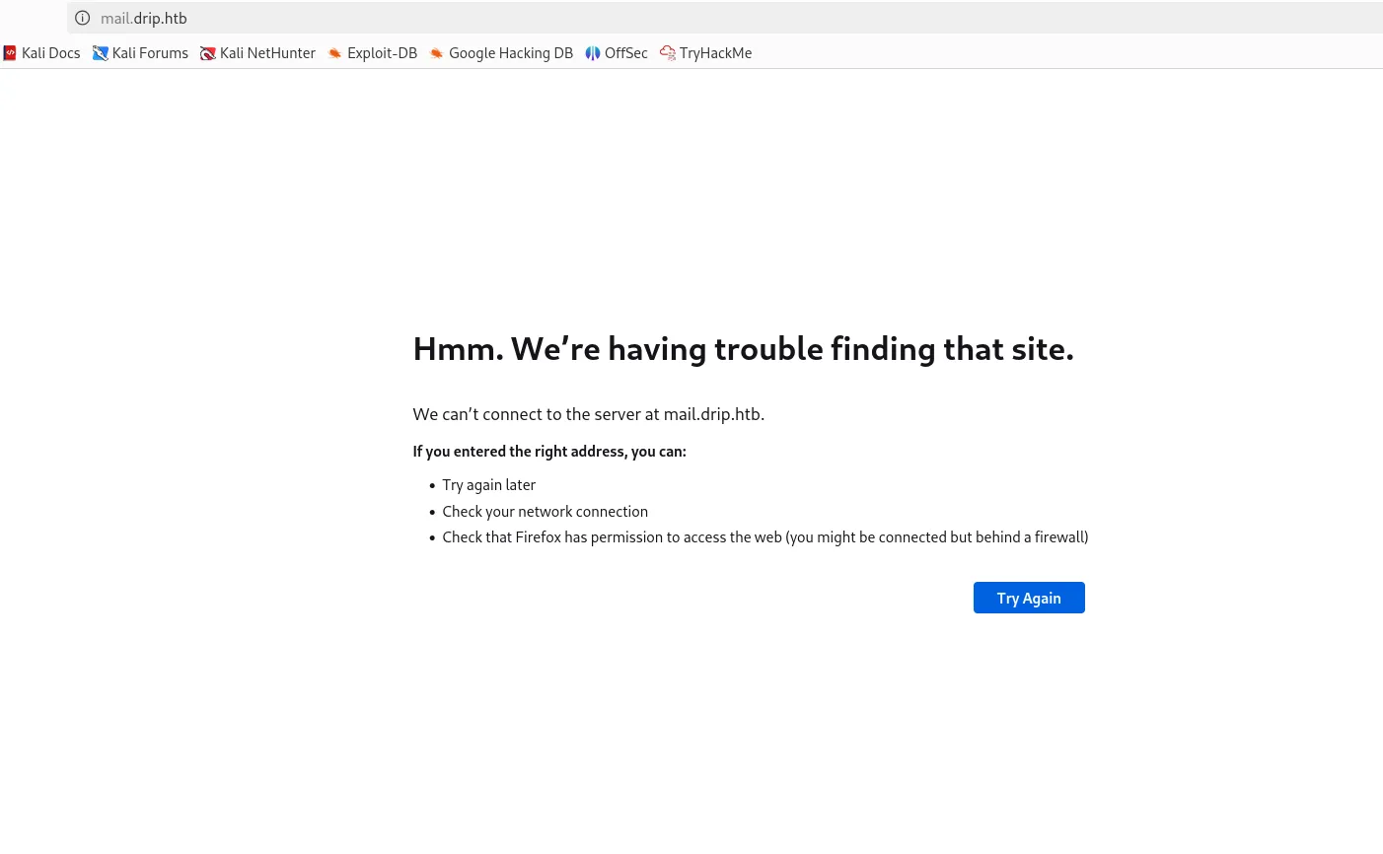This screenshot has height=854, width=1383.
Task: Click the "Check your network connection" bullet text
Action: coord(545,512)
